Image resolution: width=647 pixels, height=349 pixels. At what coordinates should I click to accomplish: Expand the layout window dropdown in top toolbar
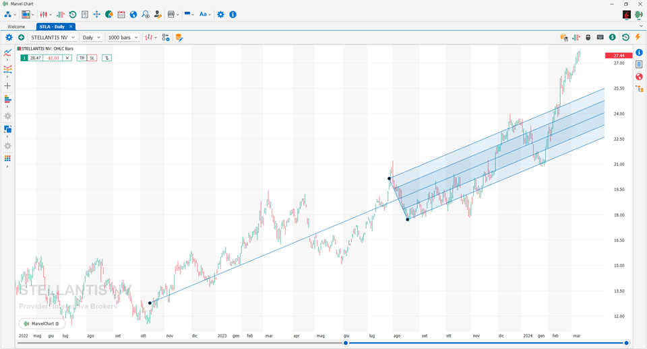(x=32, y=14)
